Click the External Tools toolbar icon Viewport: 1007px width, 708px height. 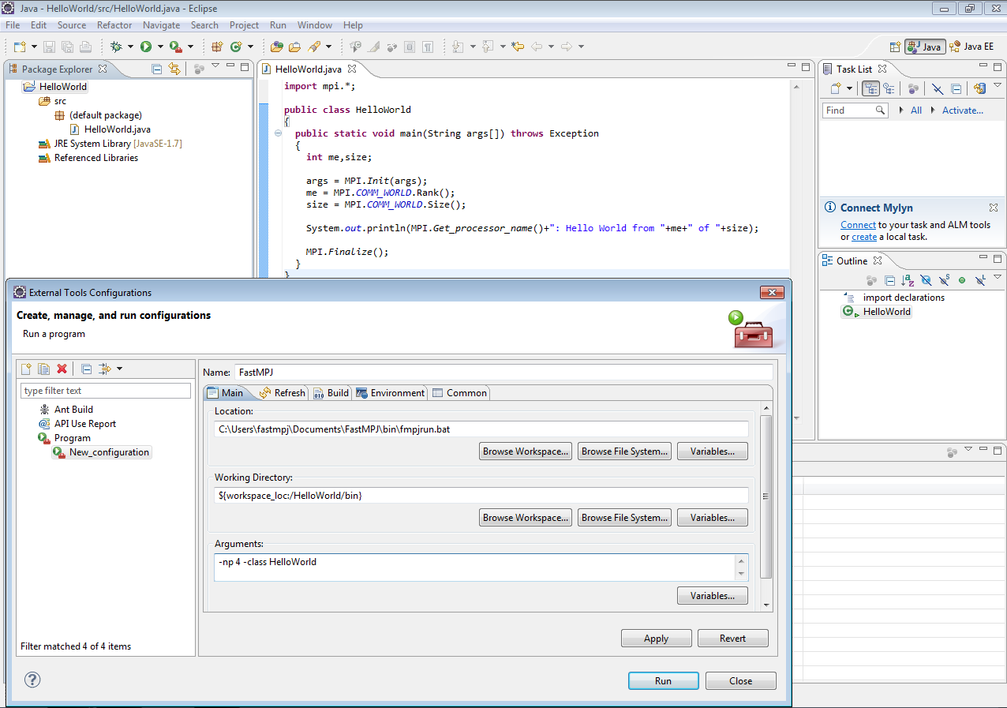176,47
